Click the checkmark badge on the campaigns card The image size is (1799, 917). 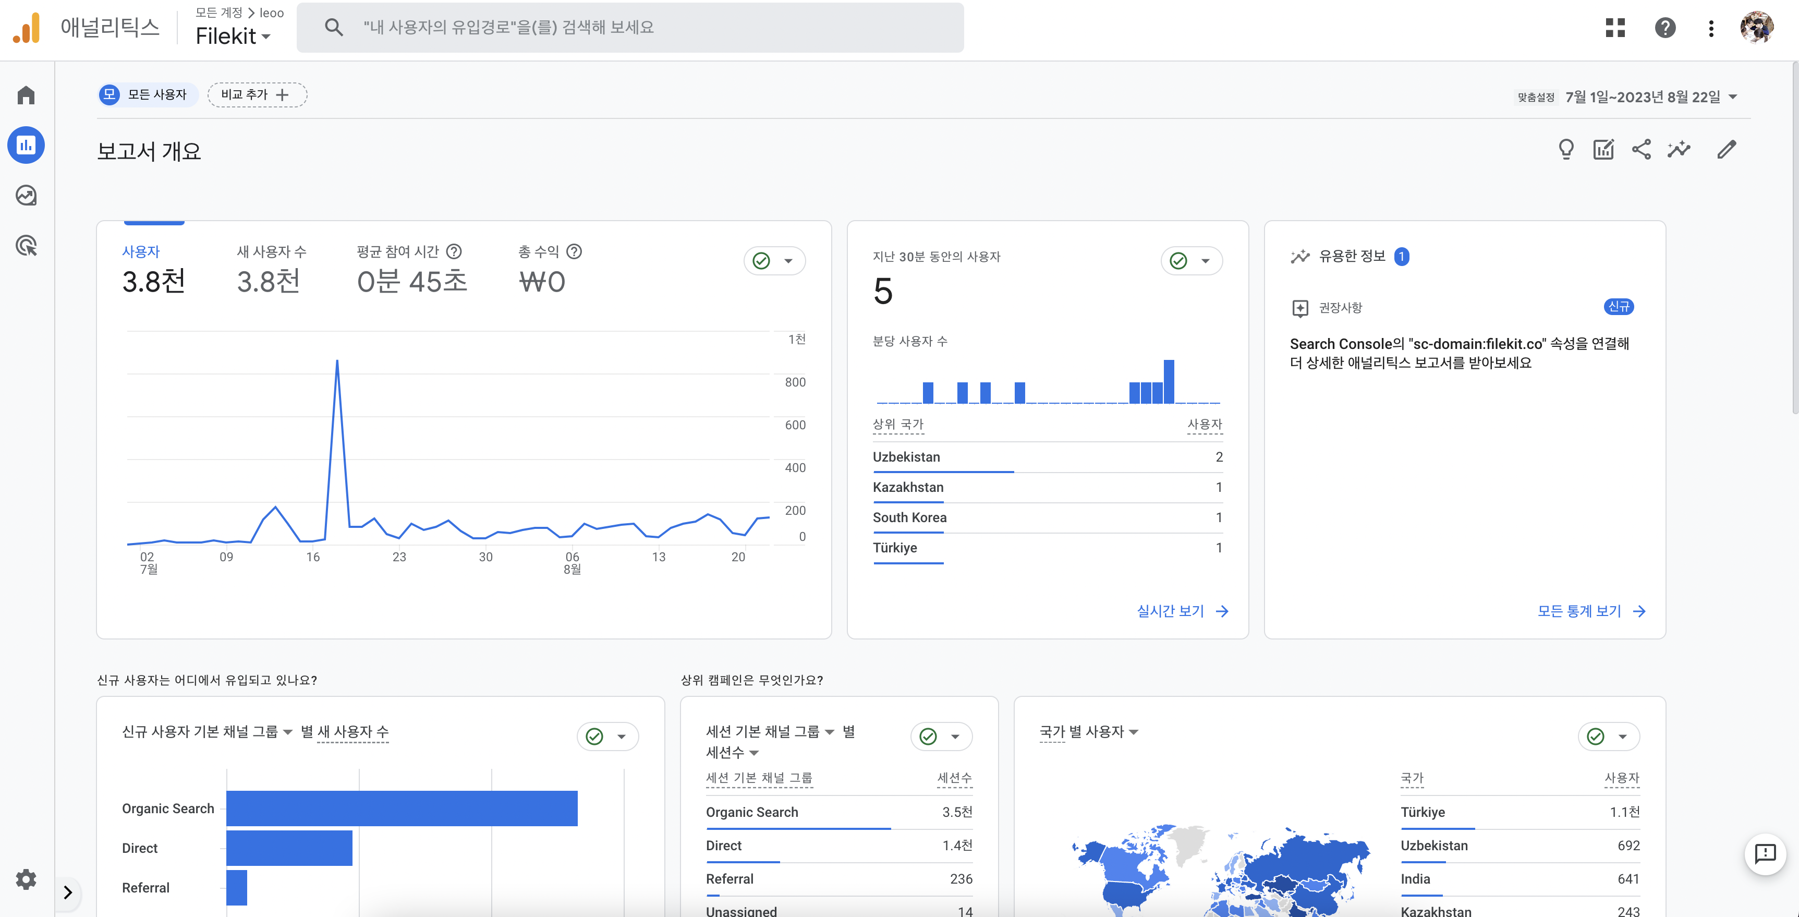[928, 736]
